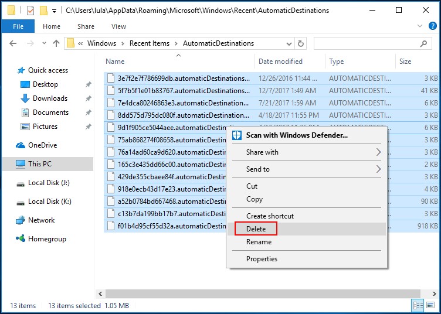Open Downloads in the navigation pane
The width and height of the screenshot is (441, 314).
pyautogui.click(x=50, y=98)
